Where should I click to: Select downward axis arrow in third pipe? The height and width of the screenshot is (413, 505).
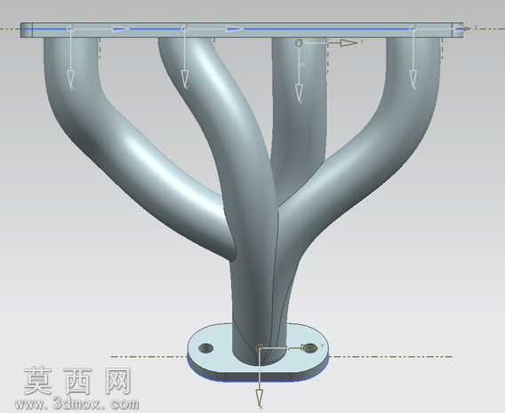(x=300, y=93)
